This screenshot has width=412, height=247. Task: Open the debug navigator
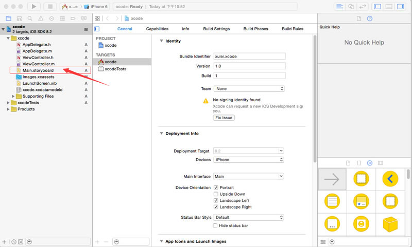click(x=62, y=18)
